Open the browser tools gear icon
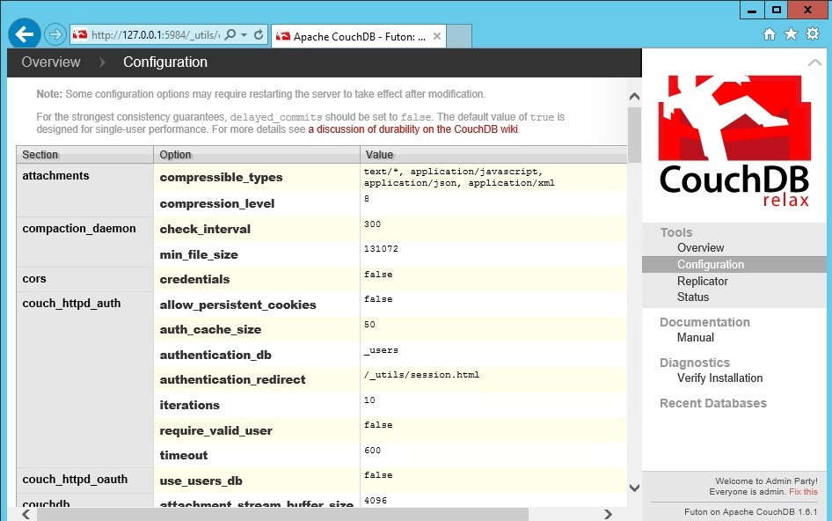The width and height of the screenshot is (832, 521). click(812, 34)
